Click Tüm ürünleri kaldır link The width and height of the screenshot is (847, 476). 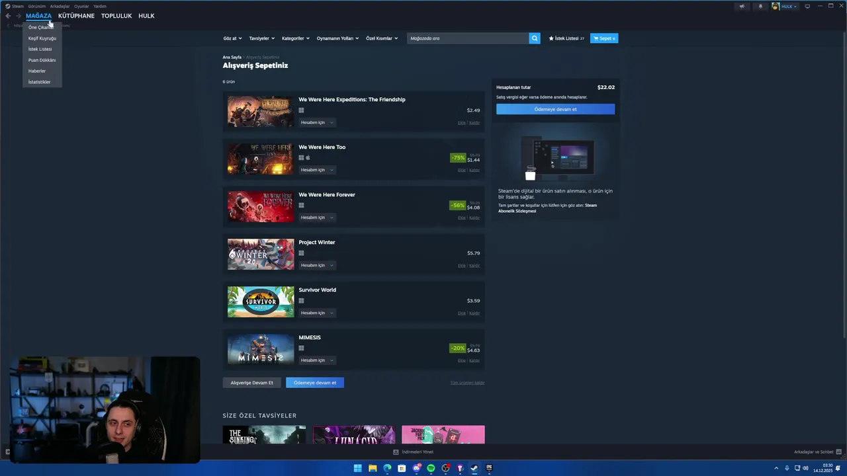pos(467,383)
